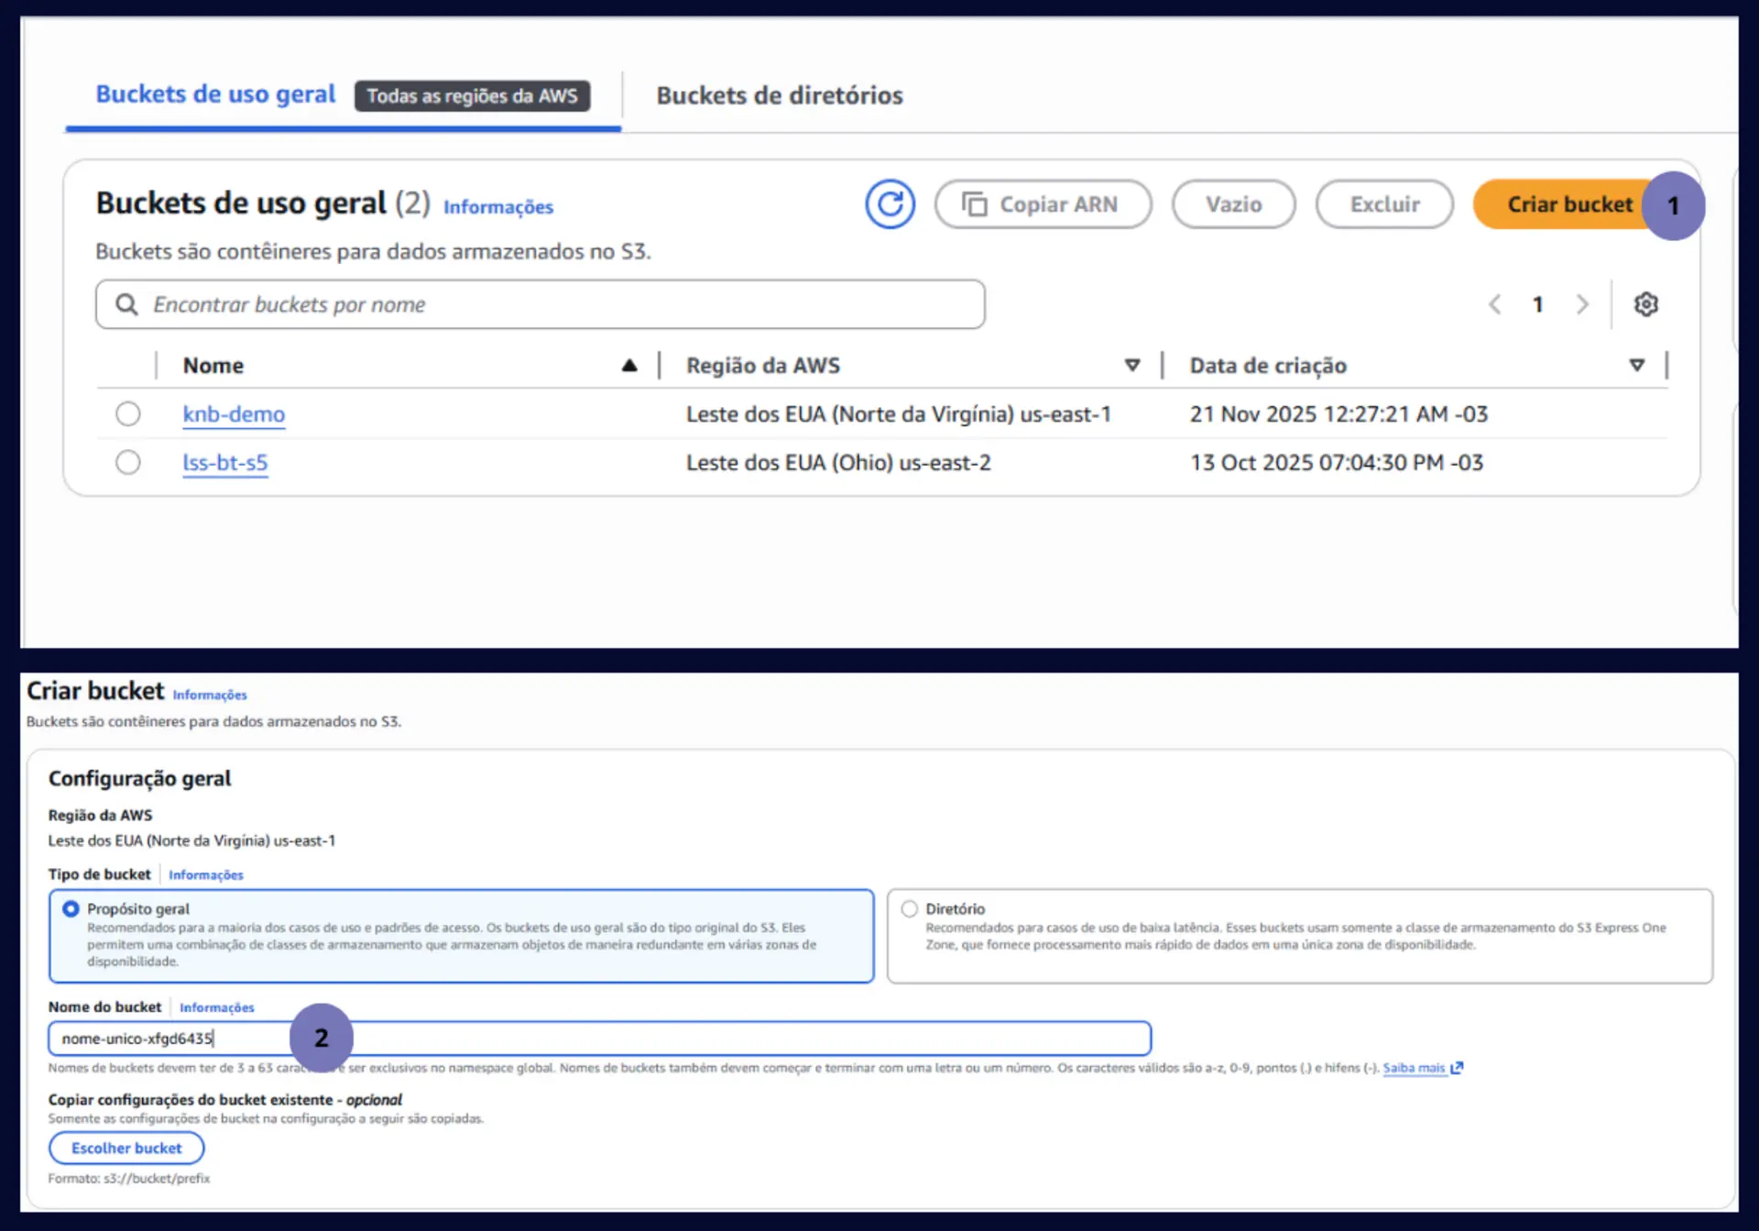
Task: Go to next page arrow
Action: pos(1581,304)
